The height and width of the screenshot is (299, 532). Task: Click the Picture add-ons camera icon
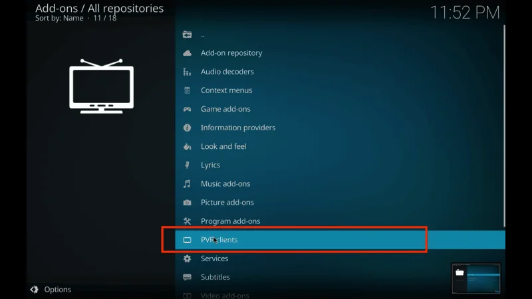tap(187, 203)
